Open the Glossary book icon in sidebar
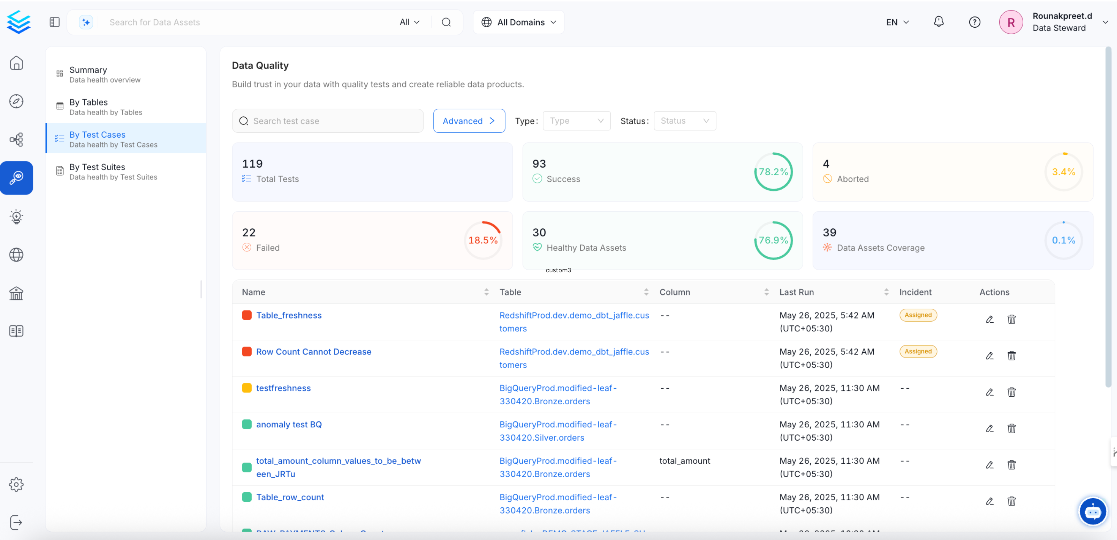Image resolution: width=1117 pixels, height=540 pixels. 16,331
